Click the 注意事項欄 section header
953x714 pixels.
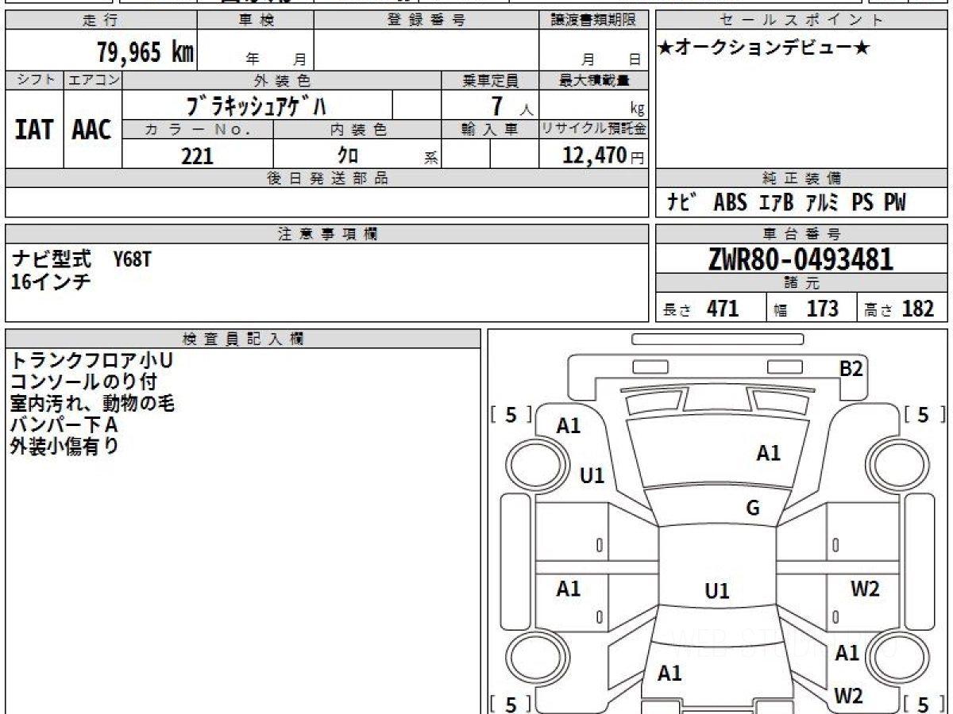click(327, 234)
